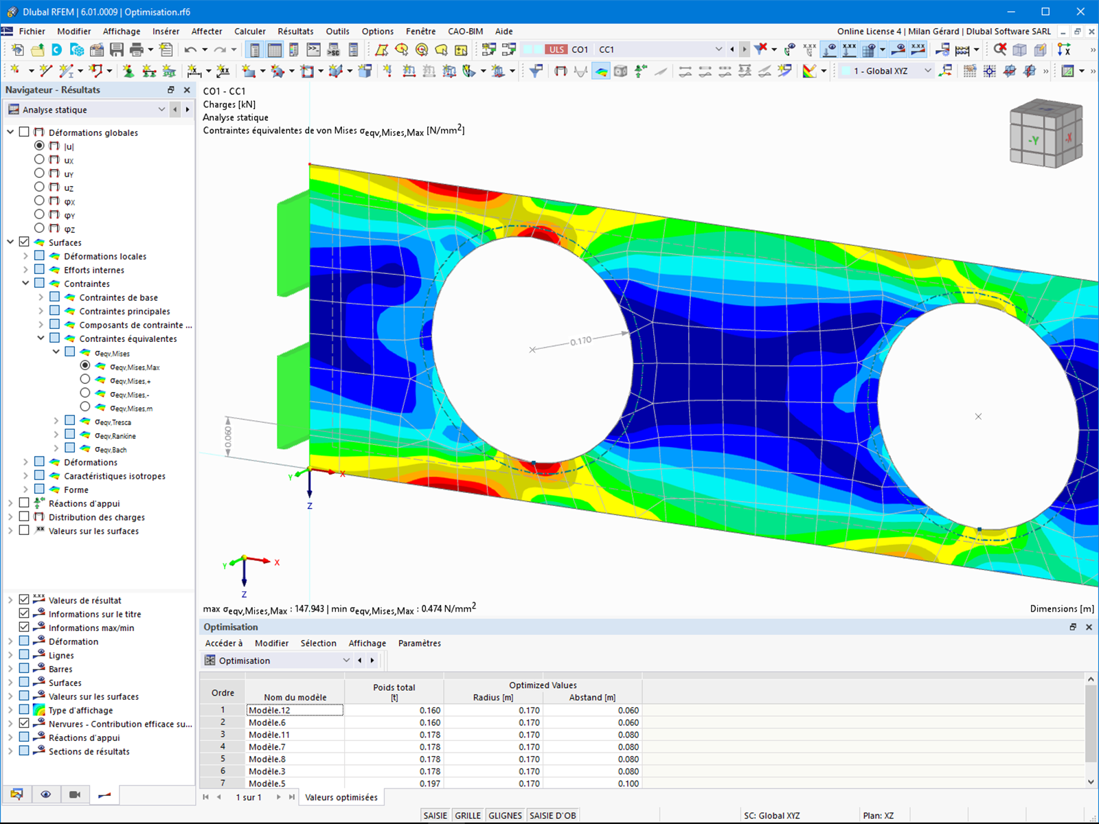This screenshot has height=824, width=1099.
Task: Select the Valeurs optimisées tab
Action: [341, 797]
